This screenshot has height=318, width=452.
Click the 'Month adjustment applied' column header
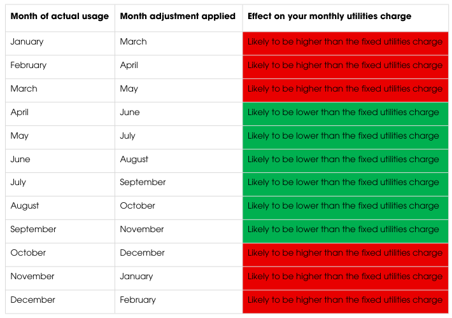[x=178, y=17]
